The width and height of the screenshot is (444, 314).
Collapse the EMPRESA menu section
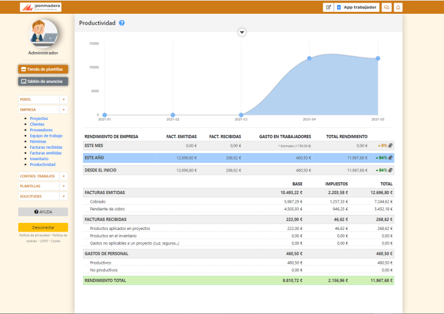coord(63,109)
